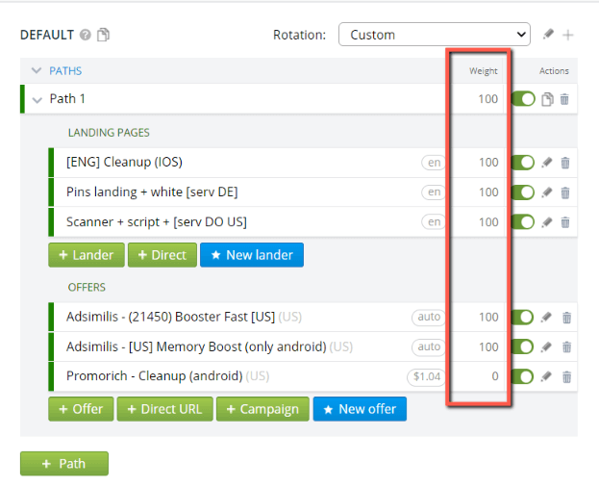The image size is (599, 487).
Task: Add a new path with + Path
Action: point(64,464)
